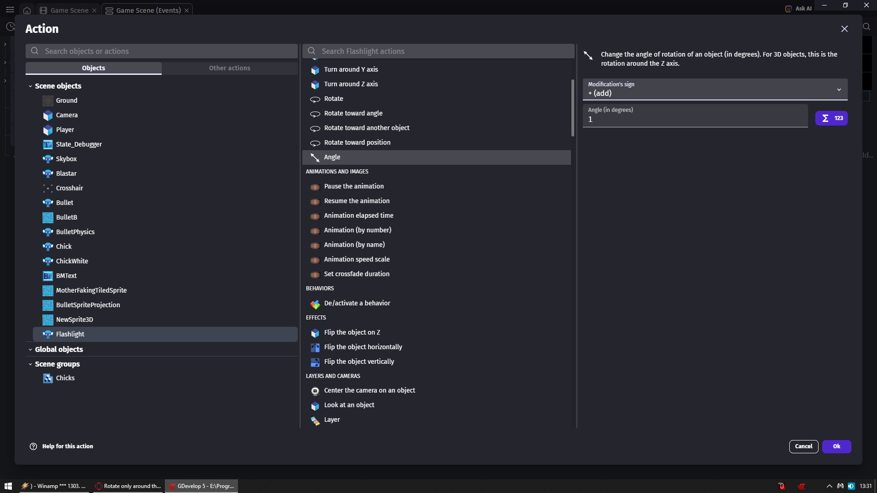
Task: Collapse the Scene objects section
Action: [x=31, y=86]
